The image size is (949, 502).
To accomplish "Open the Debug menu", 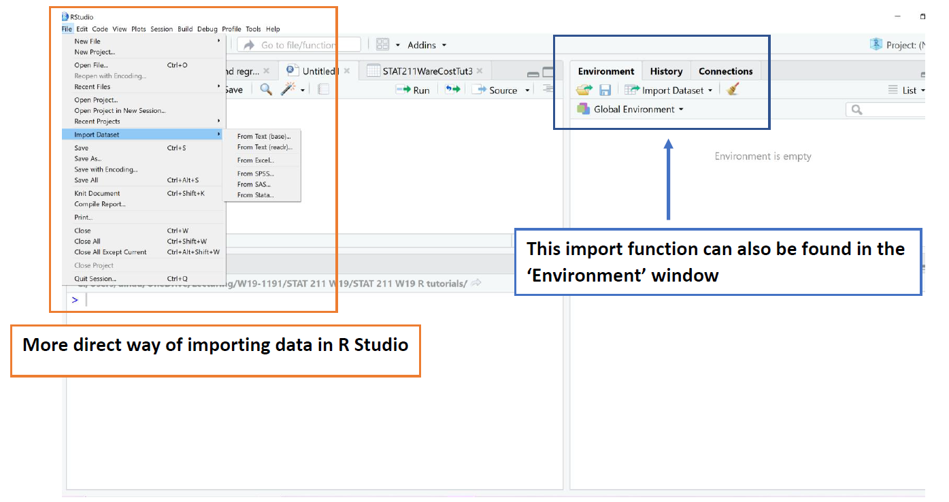I will point(207,29).
